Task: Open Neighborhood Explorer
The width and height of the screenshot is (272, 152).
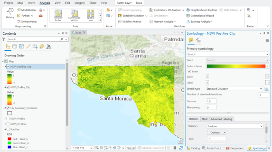Action: (202, 10)
